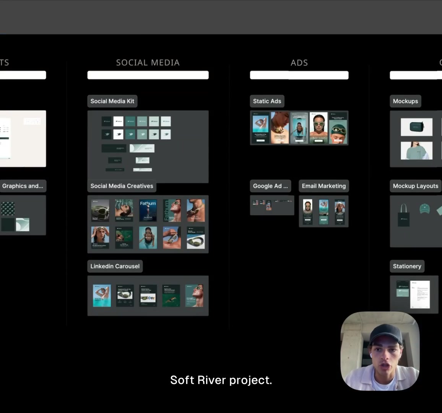Select the Social Media Creatives label

tap(122, 186)
